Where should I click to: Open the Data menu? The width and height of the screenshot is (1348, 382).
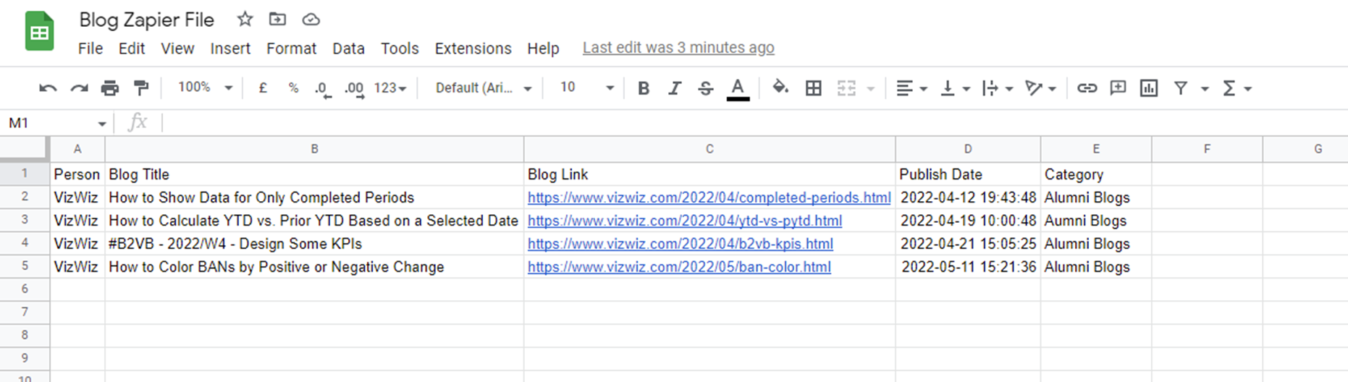[x=348, y=48]
